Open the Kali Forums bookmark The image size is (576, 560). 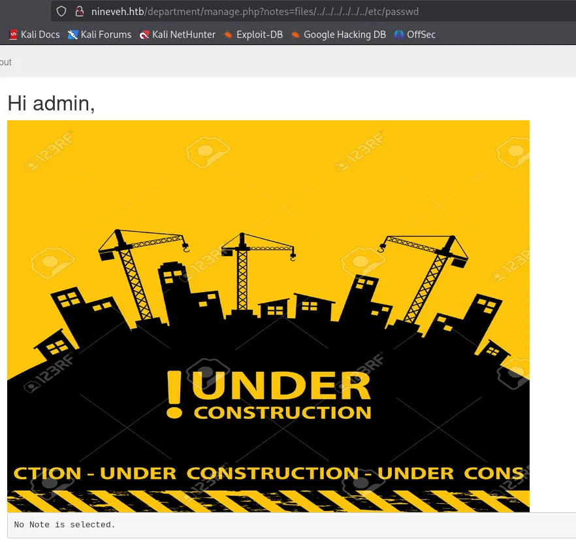coord(99,35)
